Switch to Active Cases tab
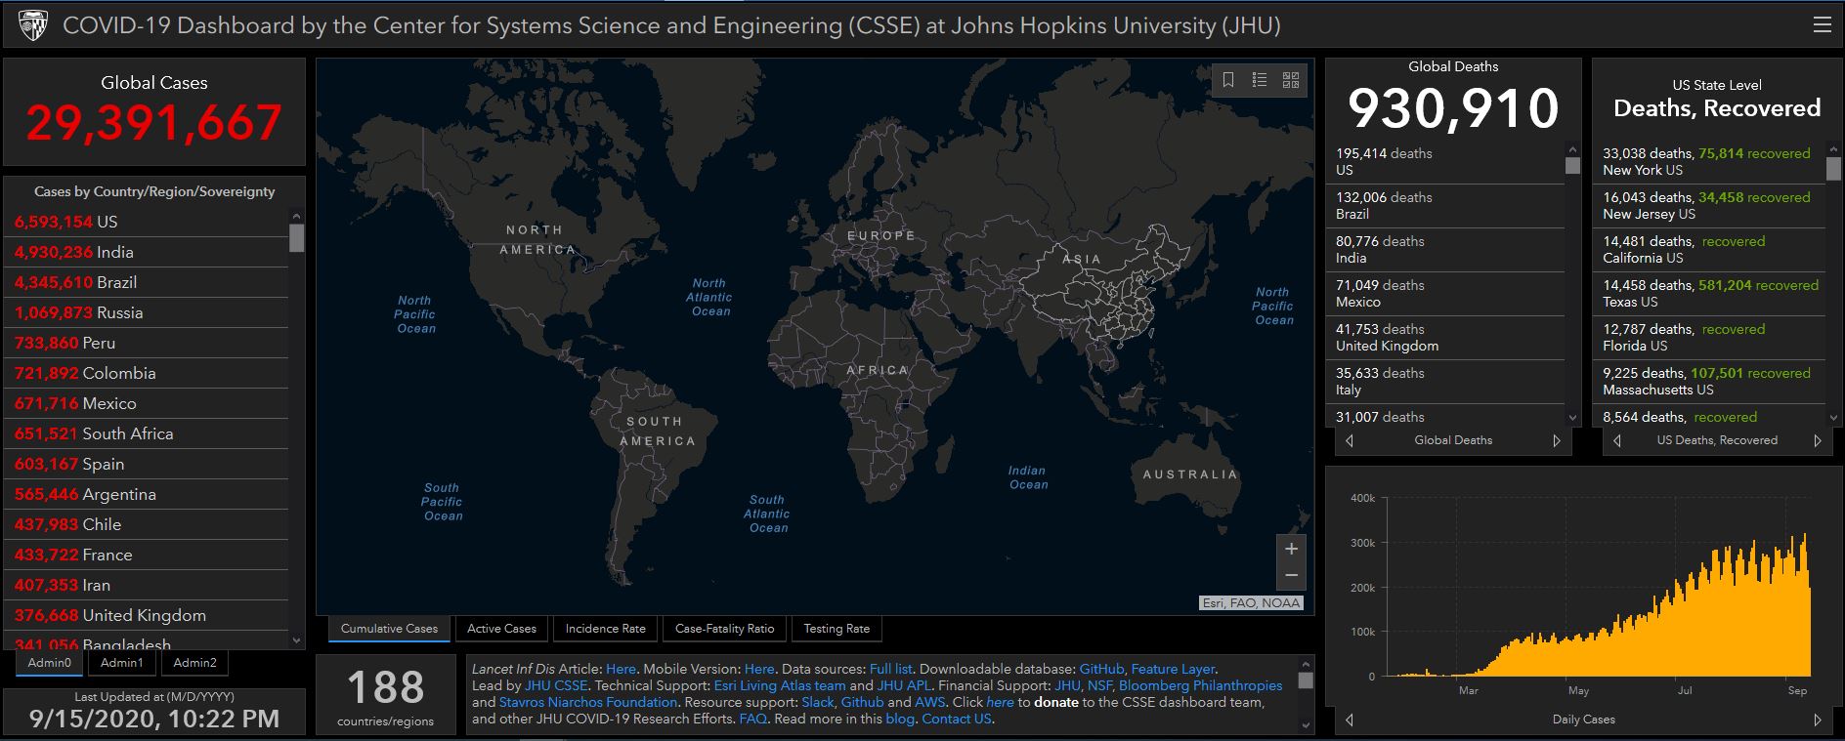The height and width of the screenshot is (741, 1845). pos(501,629)
